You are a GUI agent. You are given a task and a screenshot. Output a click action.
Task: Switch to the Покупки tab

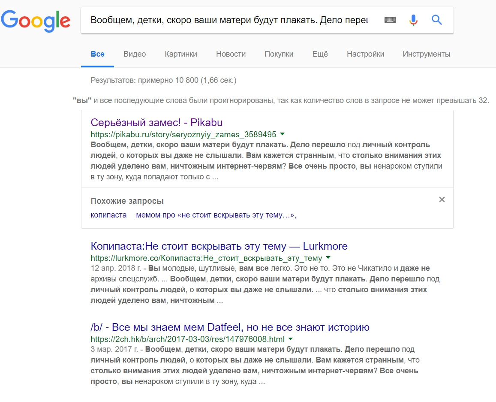(279, 54)
